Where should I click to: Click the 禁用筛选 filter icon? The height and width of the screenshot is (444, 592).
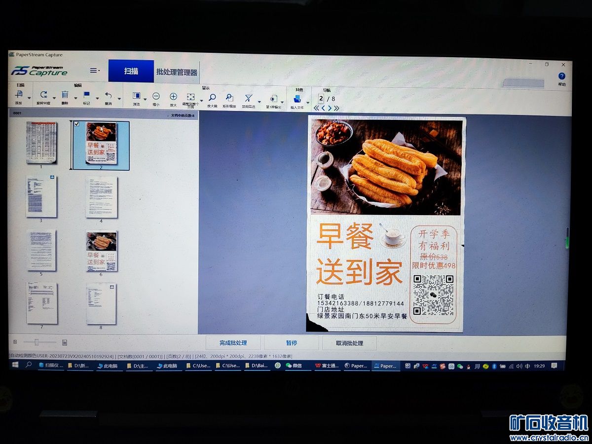coord(249,98)
